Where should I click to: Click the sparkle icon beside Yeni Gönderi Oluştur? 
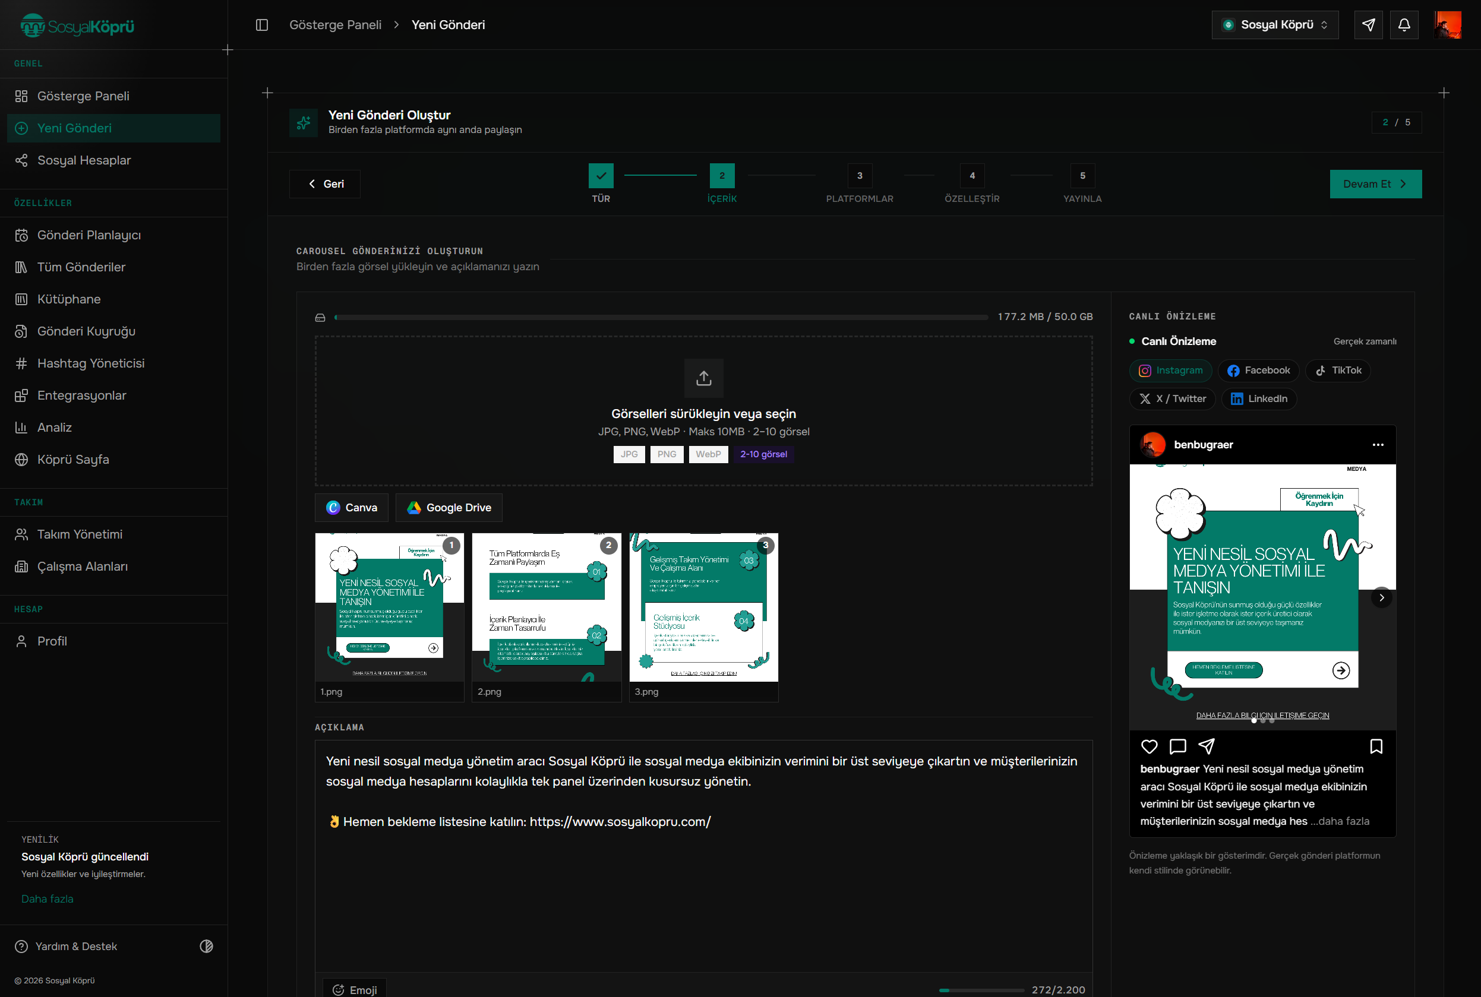304,123
